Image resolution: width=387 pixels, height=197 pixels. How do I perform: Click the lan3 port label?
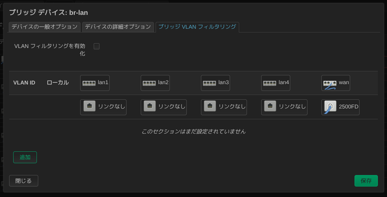pos(224,82)
